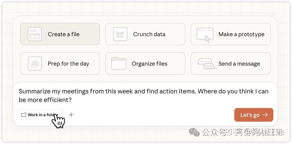
Task: Click the sunrise icon on Prep for the day
Action: coord(35,64)
